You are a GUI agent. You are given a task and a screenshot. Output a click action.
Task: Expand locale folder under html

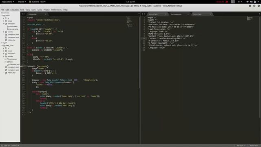(4, 21)
